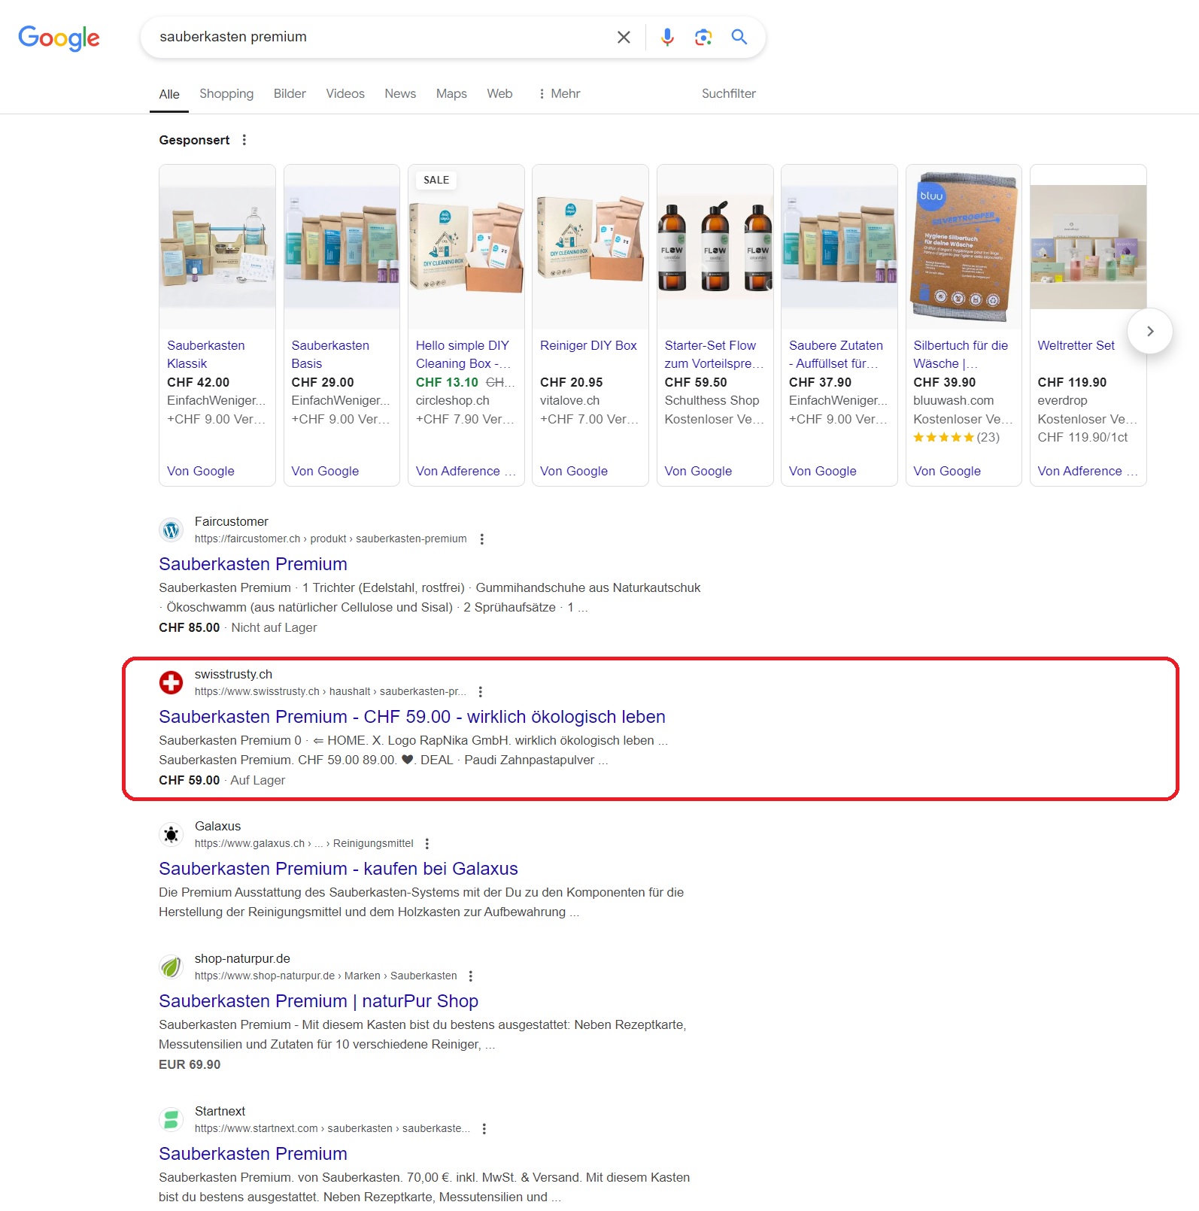
Task: Open more options for Startnext result
Action: coord(484,1128)
